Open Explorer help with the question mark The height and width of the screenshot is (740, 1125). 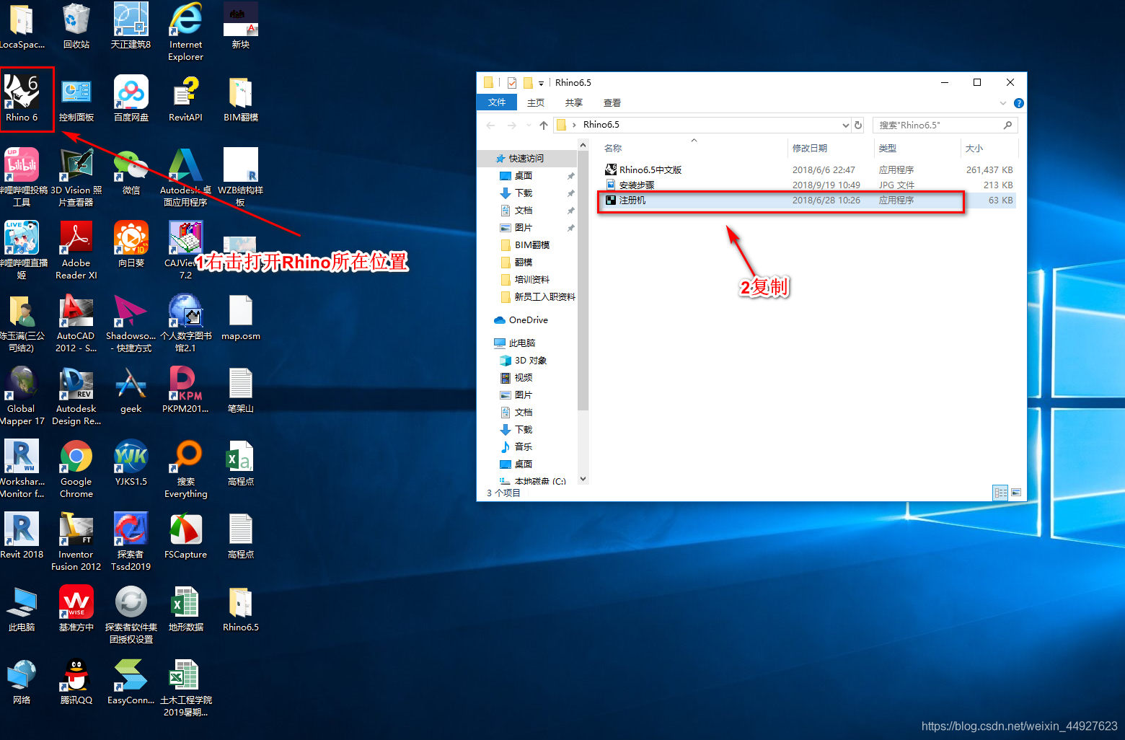click(1018, 103)
